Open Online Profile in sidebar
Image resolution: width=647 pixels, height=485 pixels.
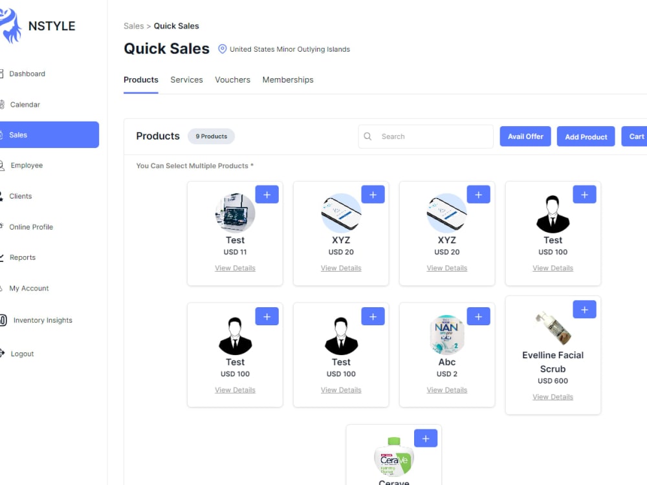[x=31, y=227]
